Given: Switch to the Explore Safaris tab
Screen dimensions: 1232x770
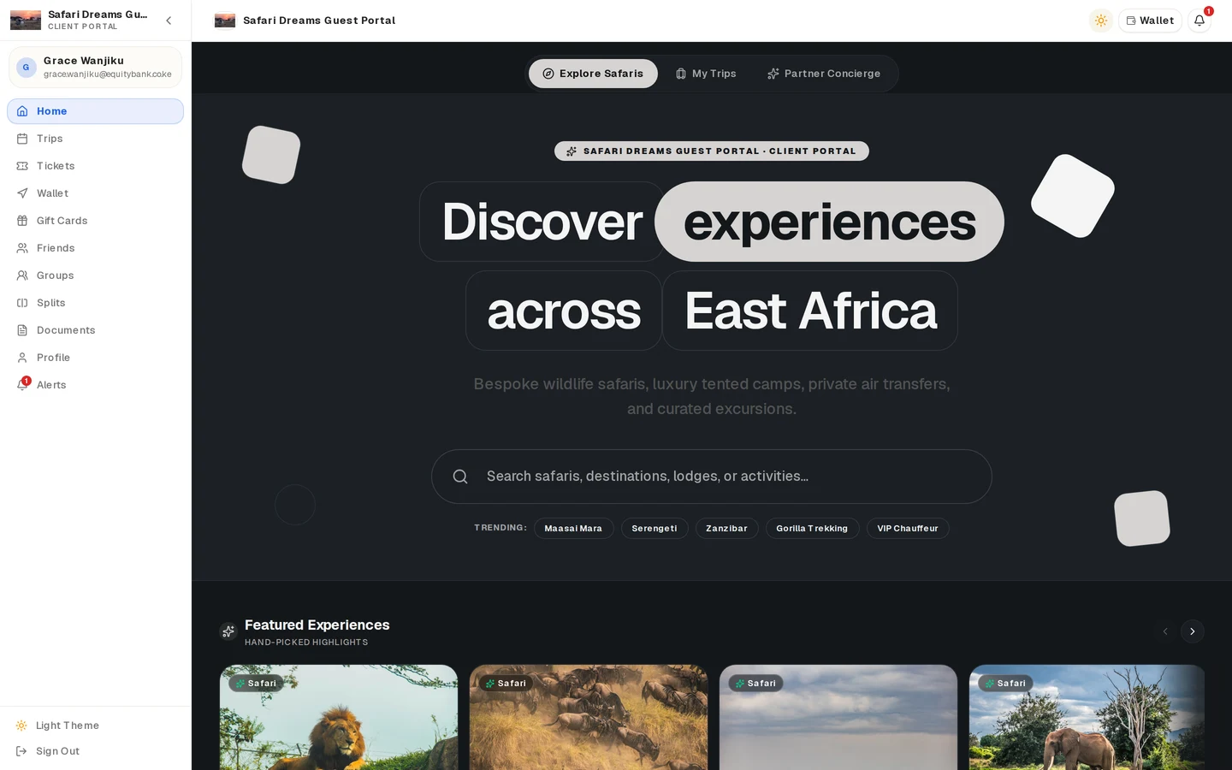Looking at the screenshot, I should tap(593, 74).
